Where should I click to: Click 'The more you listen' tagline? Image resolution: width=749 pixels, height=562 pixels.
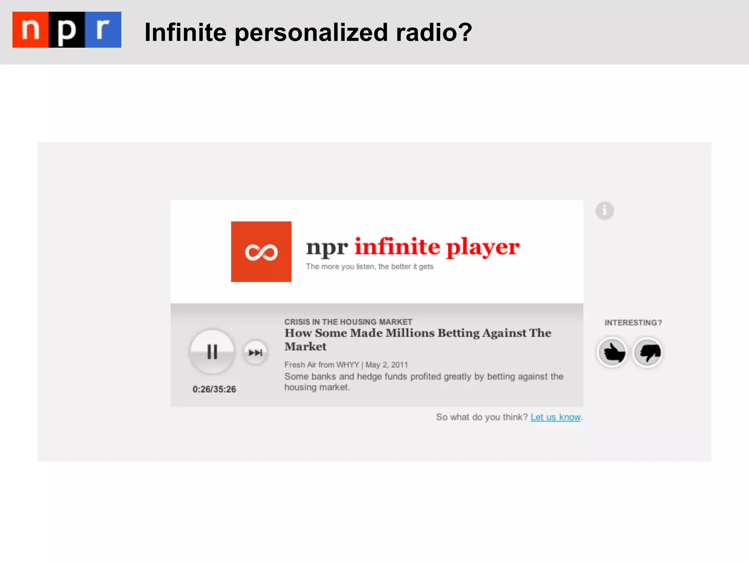[x=369, y=267]
